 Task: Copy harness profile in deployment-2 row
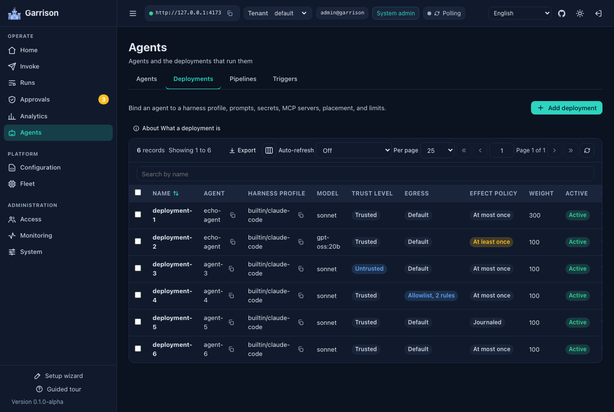[301, 242]
